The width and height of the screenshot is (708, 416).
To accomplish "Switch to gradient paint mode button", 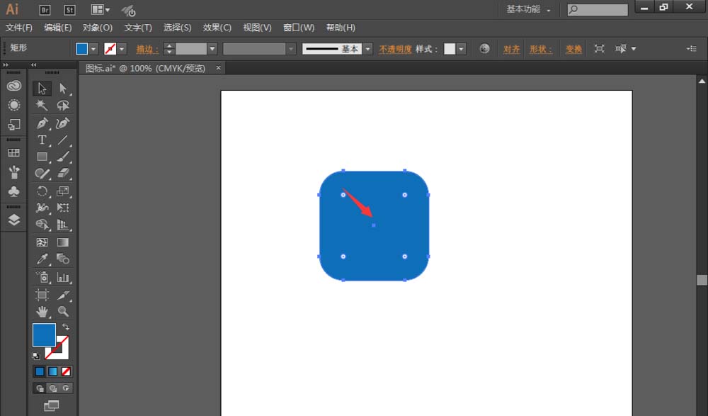I will click(x=53, y=371).
